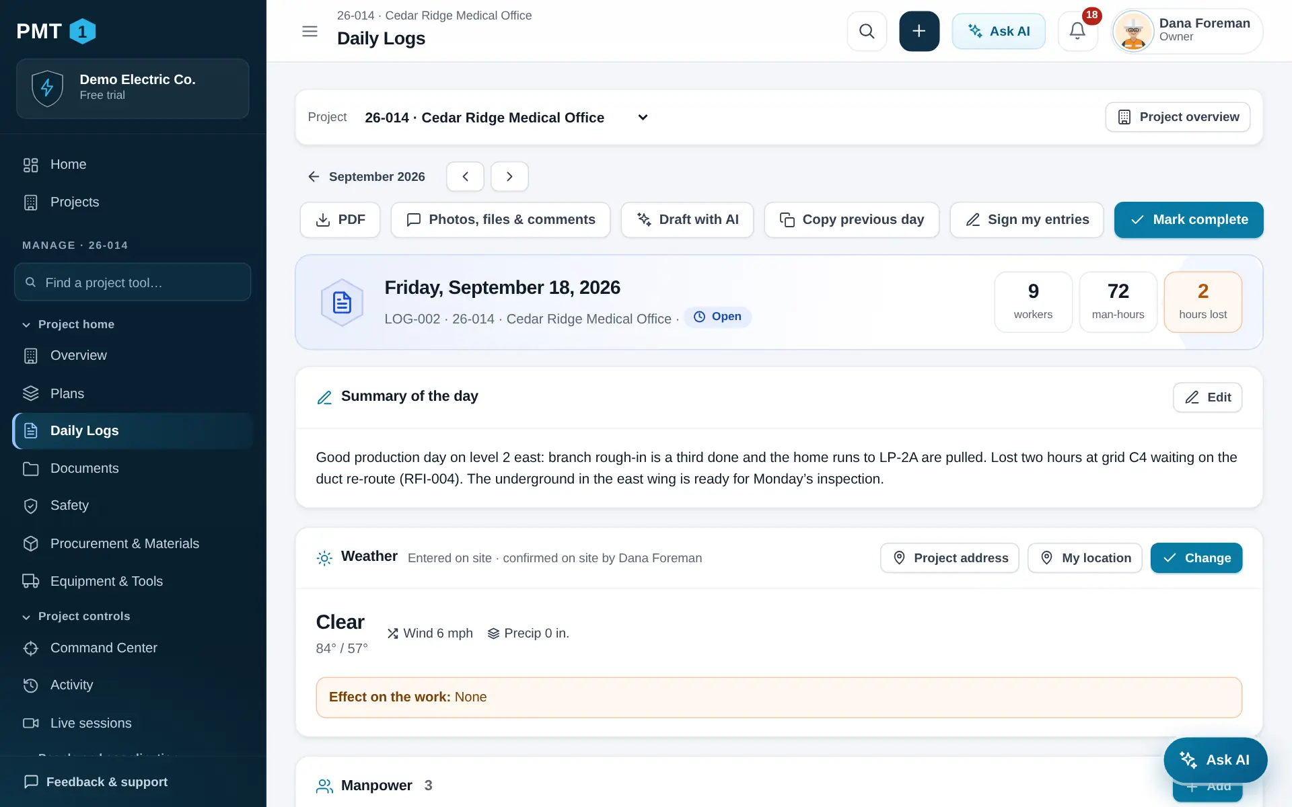Image resolution: width=1292 pixels, height=807 pixels.
Task: Click Draft with AI button
Action: click(x=687, y=220)
